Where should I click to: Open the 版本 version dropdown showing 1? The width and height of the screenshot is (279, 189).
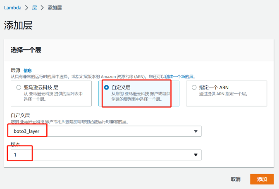point(106,155)
